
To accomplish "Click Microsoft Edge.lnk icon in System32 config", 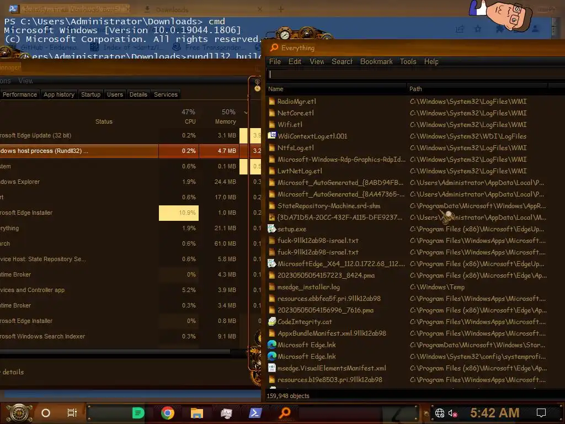I will coord(271,357).
